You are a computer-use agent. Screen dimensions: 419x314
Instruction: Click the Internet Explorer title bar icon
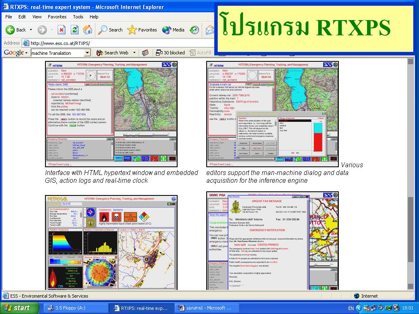(5, 7)
